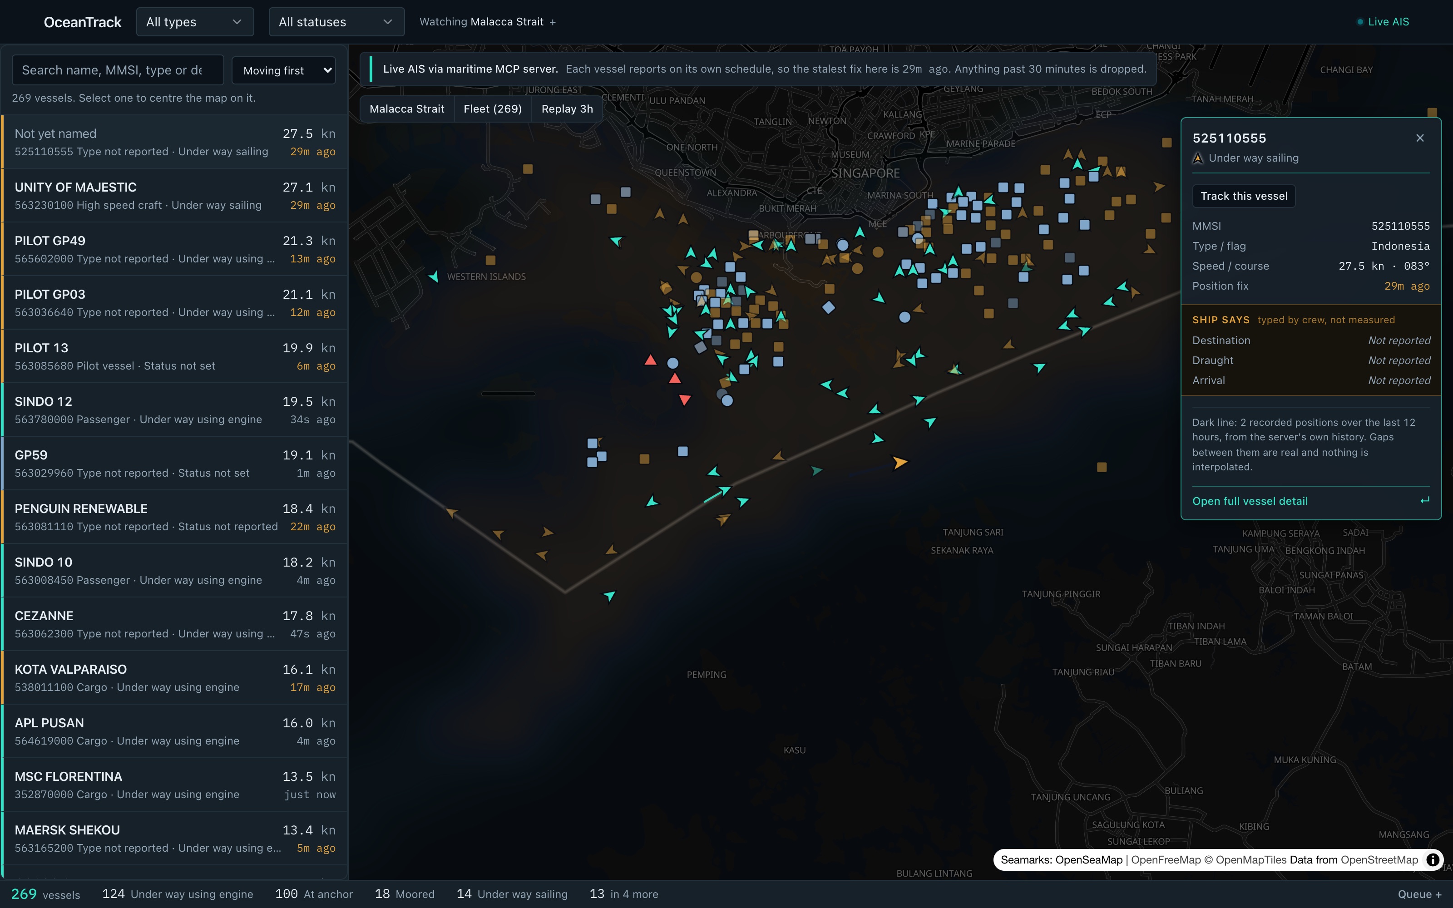Select the CEZANNE vessel row

pyautogui.click(x=175, y=624)
